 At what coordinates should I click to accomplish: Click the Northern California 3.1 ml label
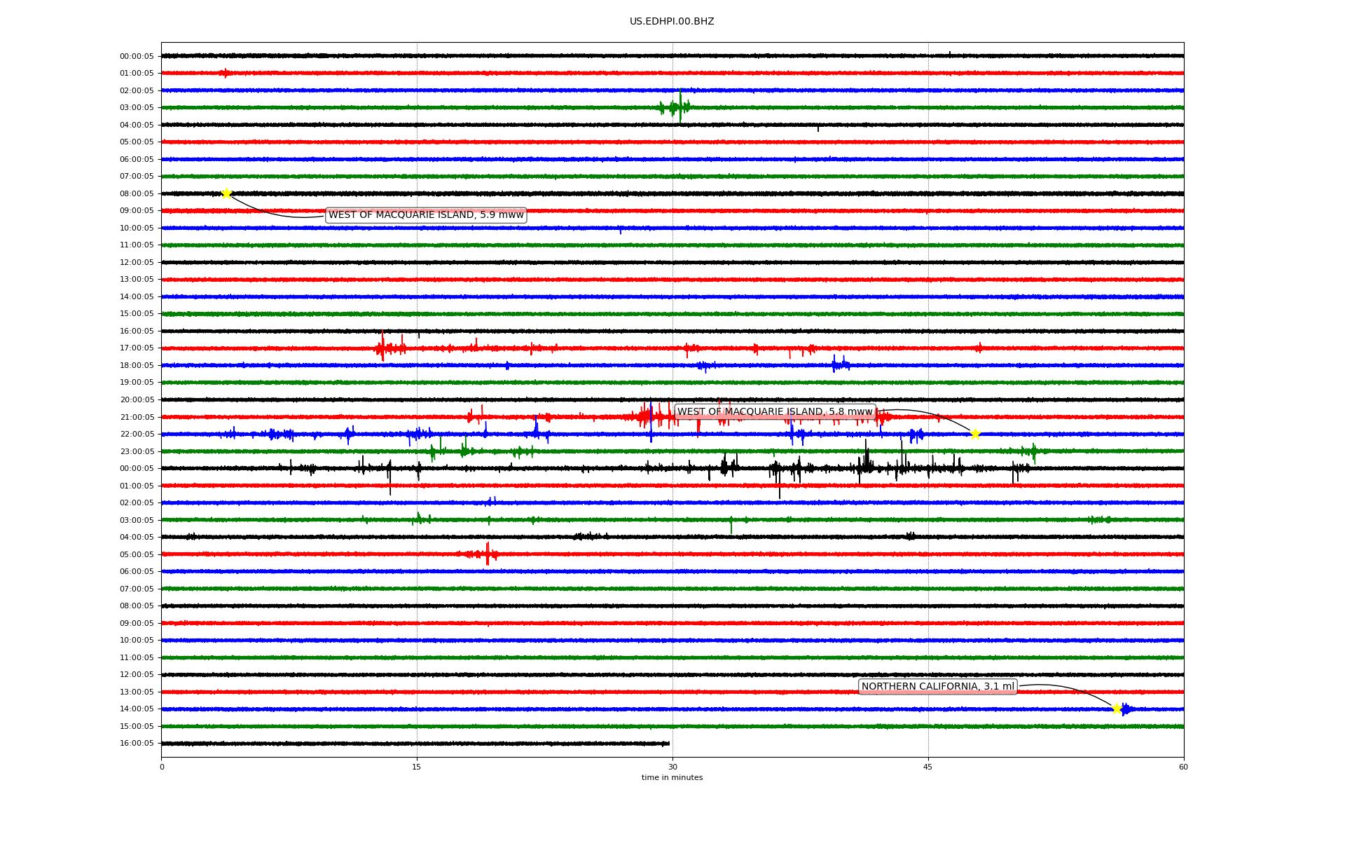[937, 687]
